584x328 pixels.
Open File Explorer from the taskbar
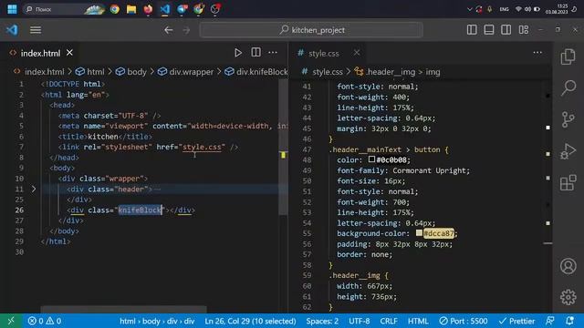pyautogui.click(x=131, y=9)
